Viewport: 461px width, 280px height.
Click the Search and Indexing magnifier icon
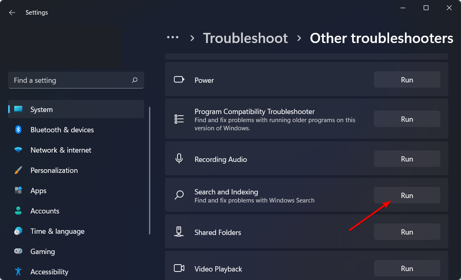(x=179, y=195)
